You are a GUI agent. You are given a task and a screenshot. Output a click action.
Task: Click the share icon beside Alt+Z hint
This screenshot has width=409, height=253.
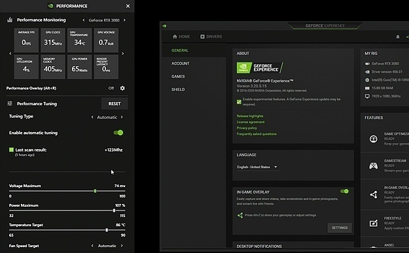pos(240,215)
